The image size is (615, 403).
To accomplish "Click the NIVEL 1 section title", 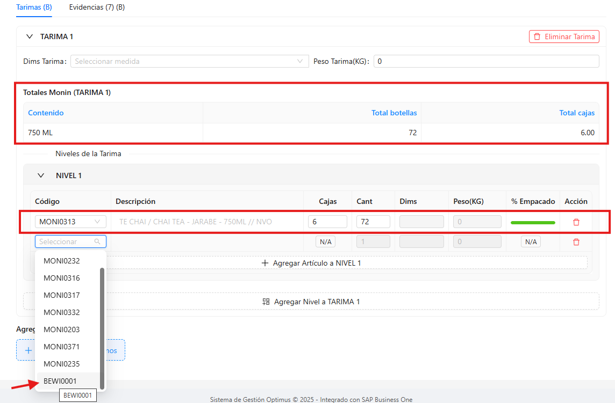I will (x=69, y=175).
